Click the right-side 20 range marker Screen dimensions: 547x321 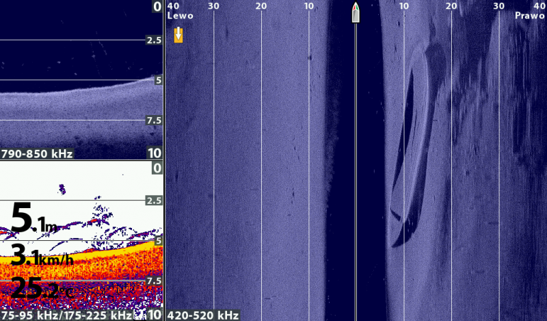click(451, 6)
